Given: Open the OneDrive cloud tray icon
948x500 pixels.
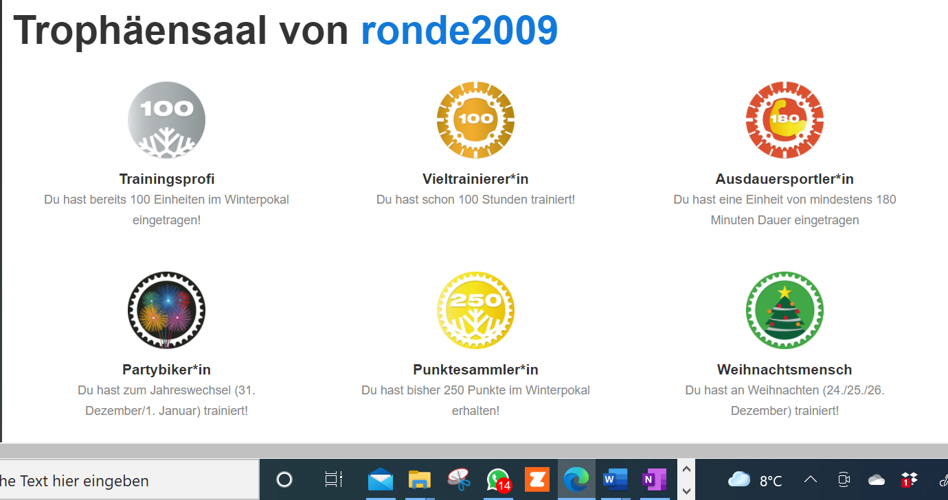Looking at the screenshot, I should pos(877,480).
